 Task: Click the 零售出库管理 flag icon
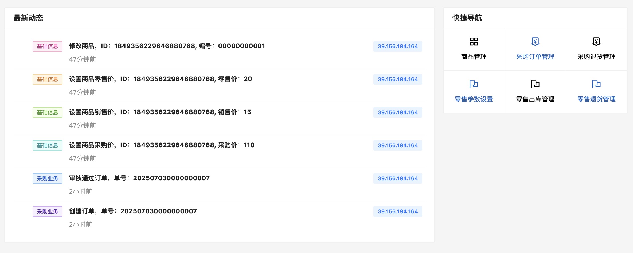535,84
